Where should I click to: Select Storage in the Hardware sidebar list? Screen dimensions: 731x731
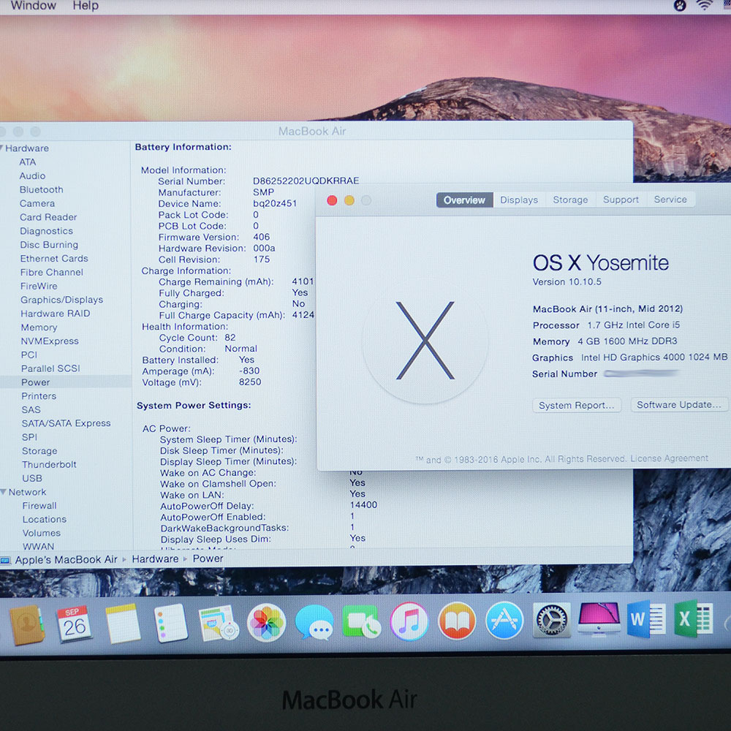(x=39, y=451)
